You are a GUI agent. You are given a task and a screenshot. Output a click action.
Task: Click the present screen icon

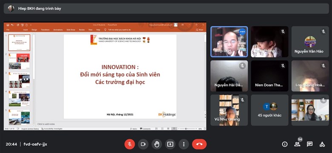(170, 144)
